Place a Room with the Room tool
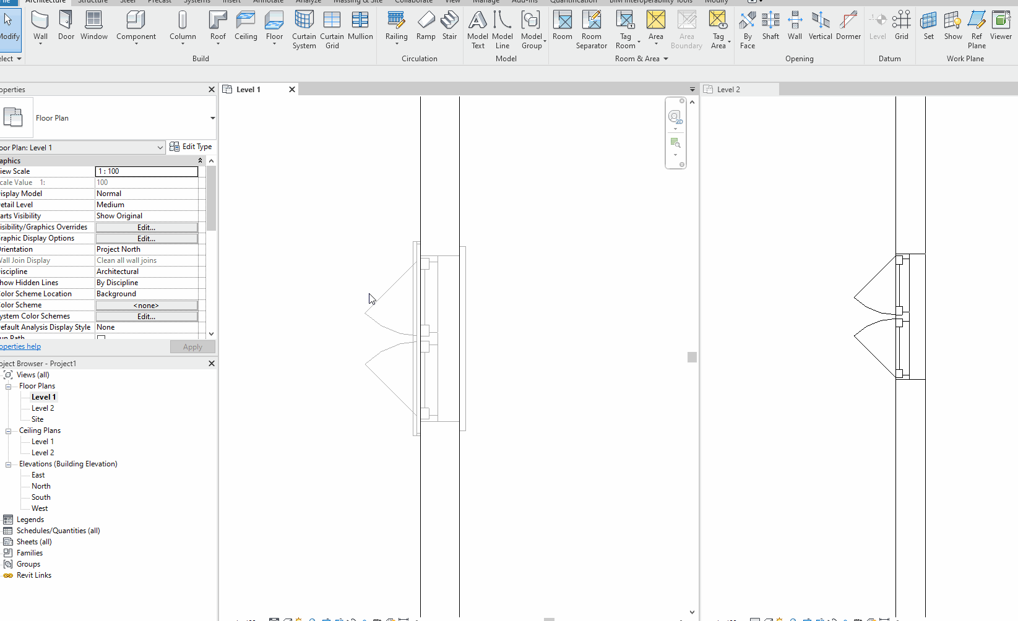This screenshot has width=1018, height=621. click(562, 26)
